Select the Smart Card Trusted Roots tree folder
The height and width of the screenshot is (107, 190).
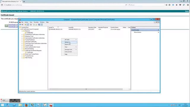[32, 54]
